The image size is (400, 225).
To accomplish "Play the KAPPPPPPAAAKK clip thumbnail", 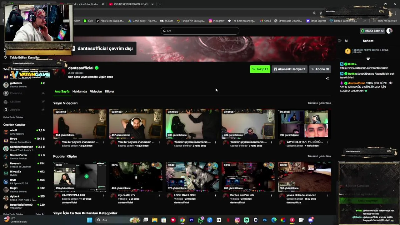I will click(80, 177).
